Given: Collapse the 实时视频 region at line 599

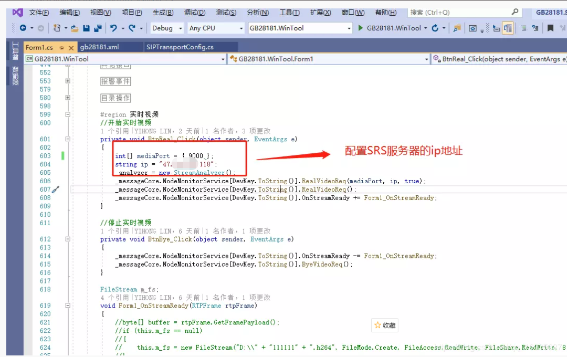Looking at the screenshot, I should [x=68, y=114].
